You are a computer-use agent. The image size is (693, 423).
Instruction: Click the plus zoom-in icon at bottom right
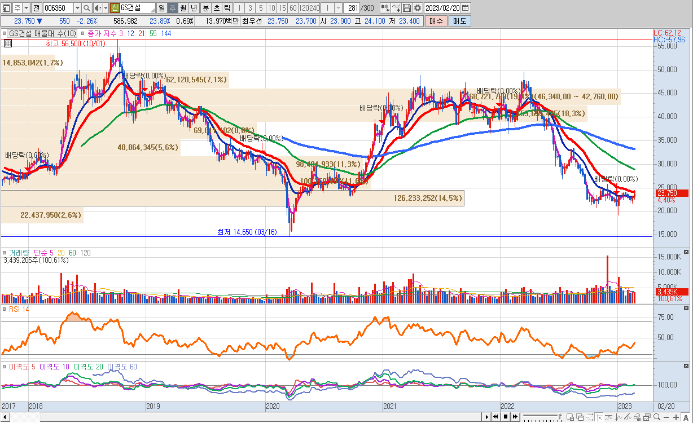coord(676,417)
